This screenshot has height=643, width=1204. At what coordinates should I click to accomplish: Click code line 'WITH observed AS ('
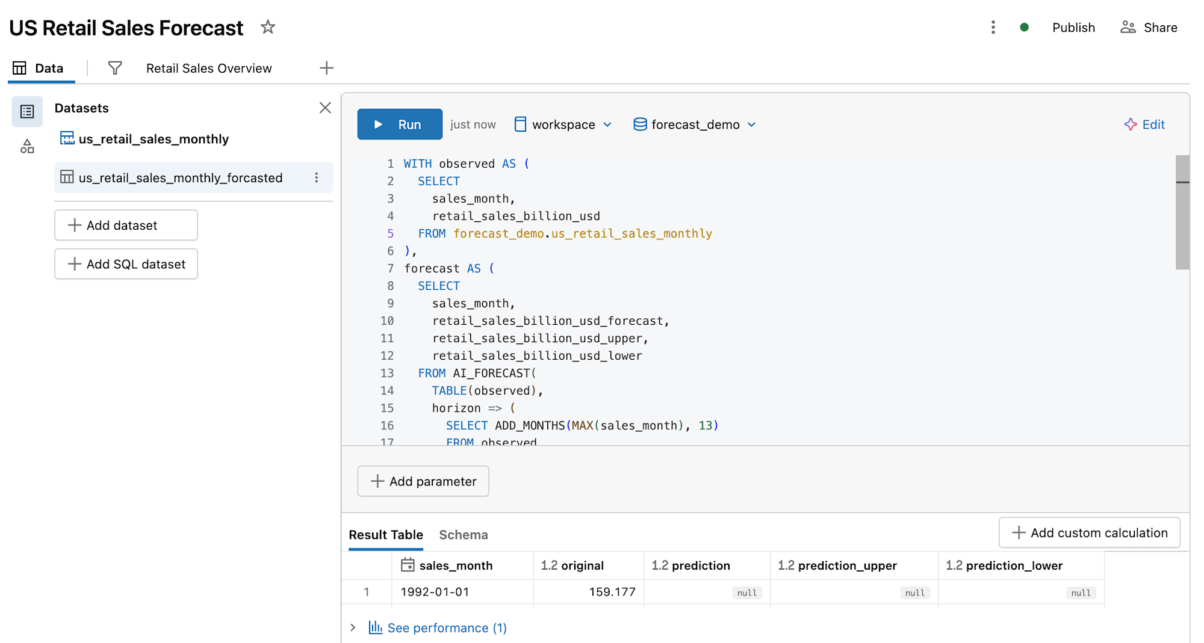point(467,164)
